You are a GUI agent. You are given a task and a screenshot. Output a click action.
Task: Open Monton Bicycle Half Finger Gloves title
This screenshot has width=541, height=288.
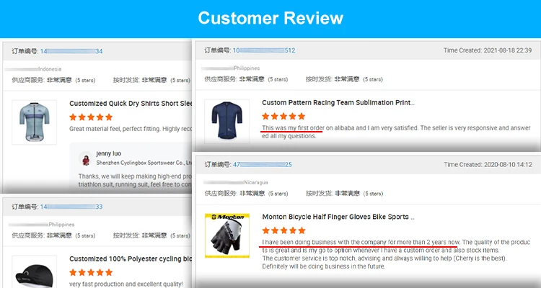[338, 217]
